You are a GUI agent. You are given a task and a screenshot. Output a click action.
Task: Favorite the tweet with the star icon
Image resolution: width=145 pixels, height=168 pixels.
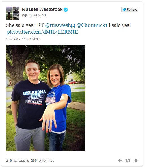click(x=136, y=160)
